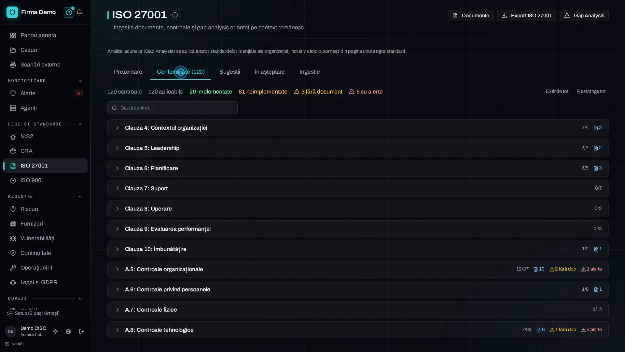
Task: Open Cazuri from the sidebar
Action: [x=45, y=50]
